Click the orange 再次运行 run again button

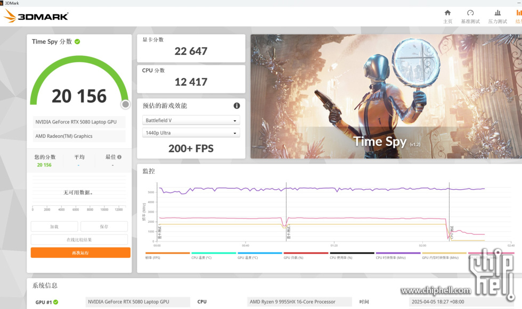[80, 253]
